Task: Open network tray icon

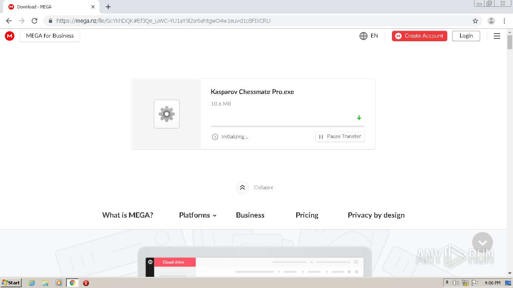Action: pos(465,283)
